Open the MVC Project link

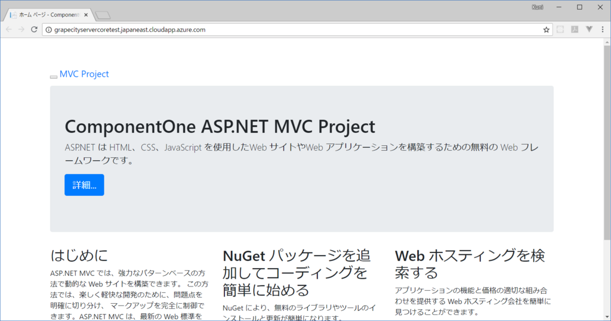click(x=84, y=74)
